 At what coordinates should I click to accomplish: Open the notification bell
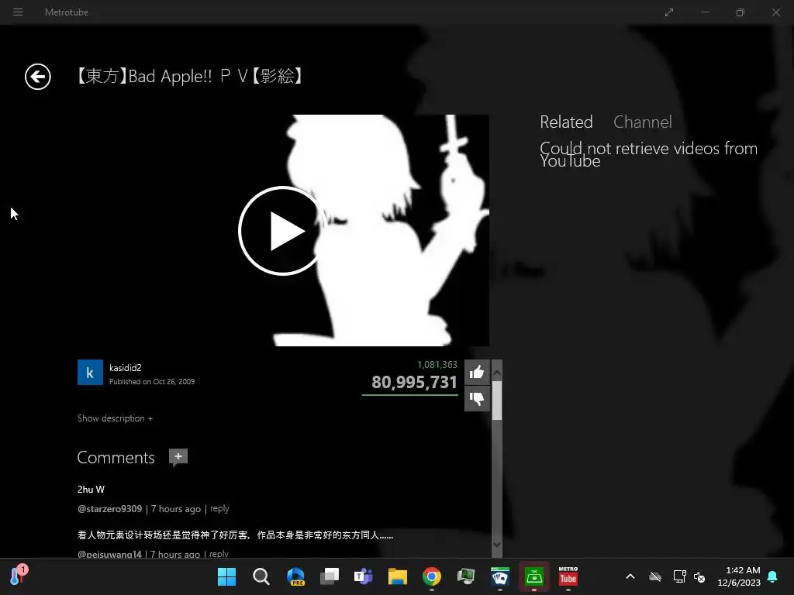pos(773,576)
